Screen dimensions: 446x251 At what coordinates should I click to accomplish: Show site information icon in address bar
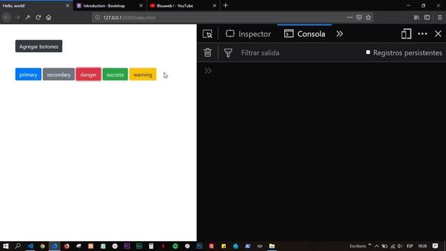pyautogui.click(x=98, y=17)
